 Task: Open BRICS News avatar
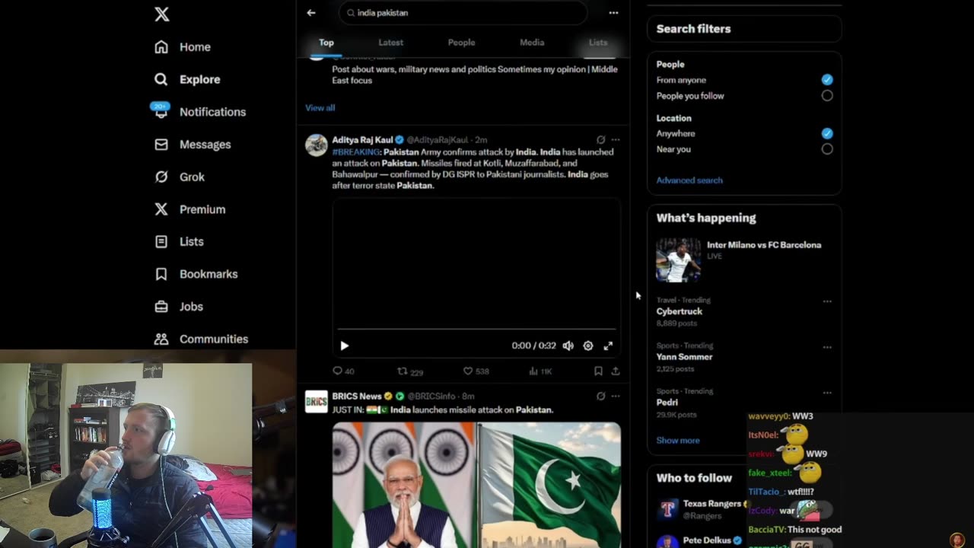pos(317,401)
